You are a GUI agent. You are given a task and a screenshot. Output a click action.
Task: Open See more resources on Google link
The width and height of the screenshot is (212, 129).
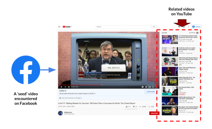click(x=72, y=98)
